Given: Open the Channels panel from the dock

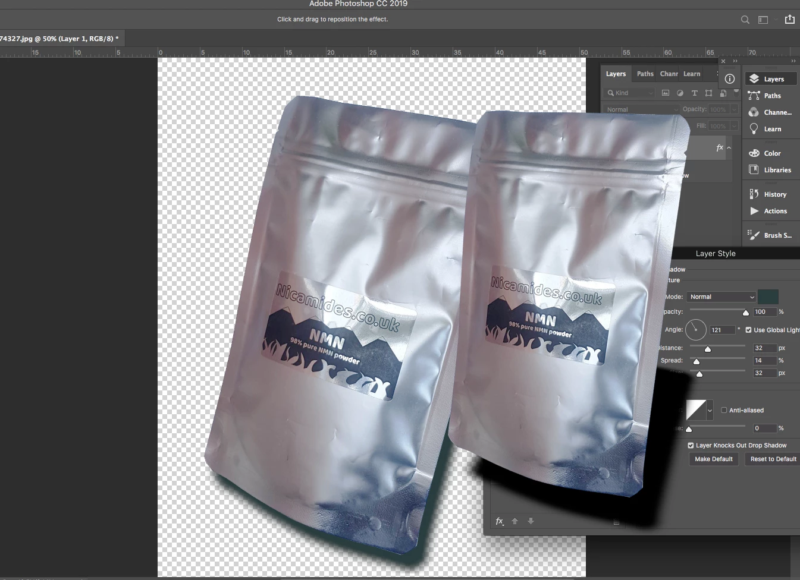Looking at the screenshot, I should pyautogui.click(x=771, y=112).
